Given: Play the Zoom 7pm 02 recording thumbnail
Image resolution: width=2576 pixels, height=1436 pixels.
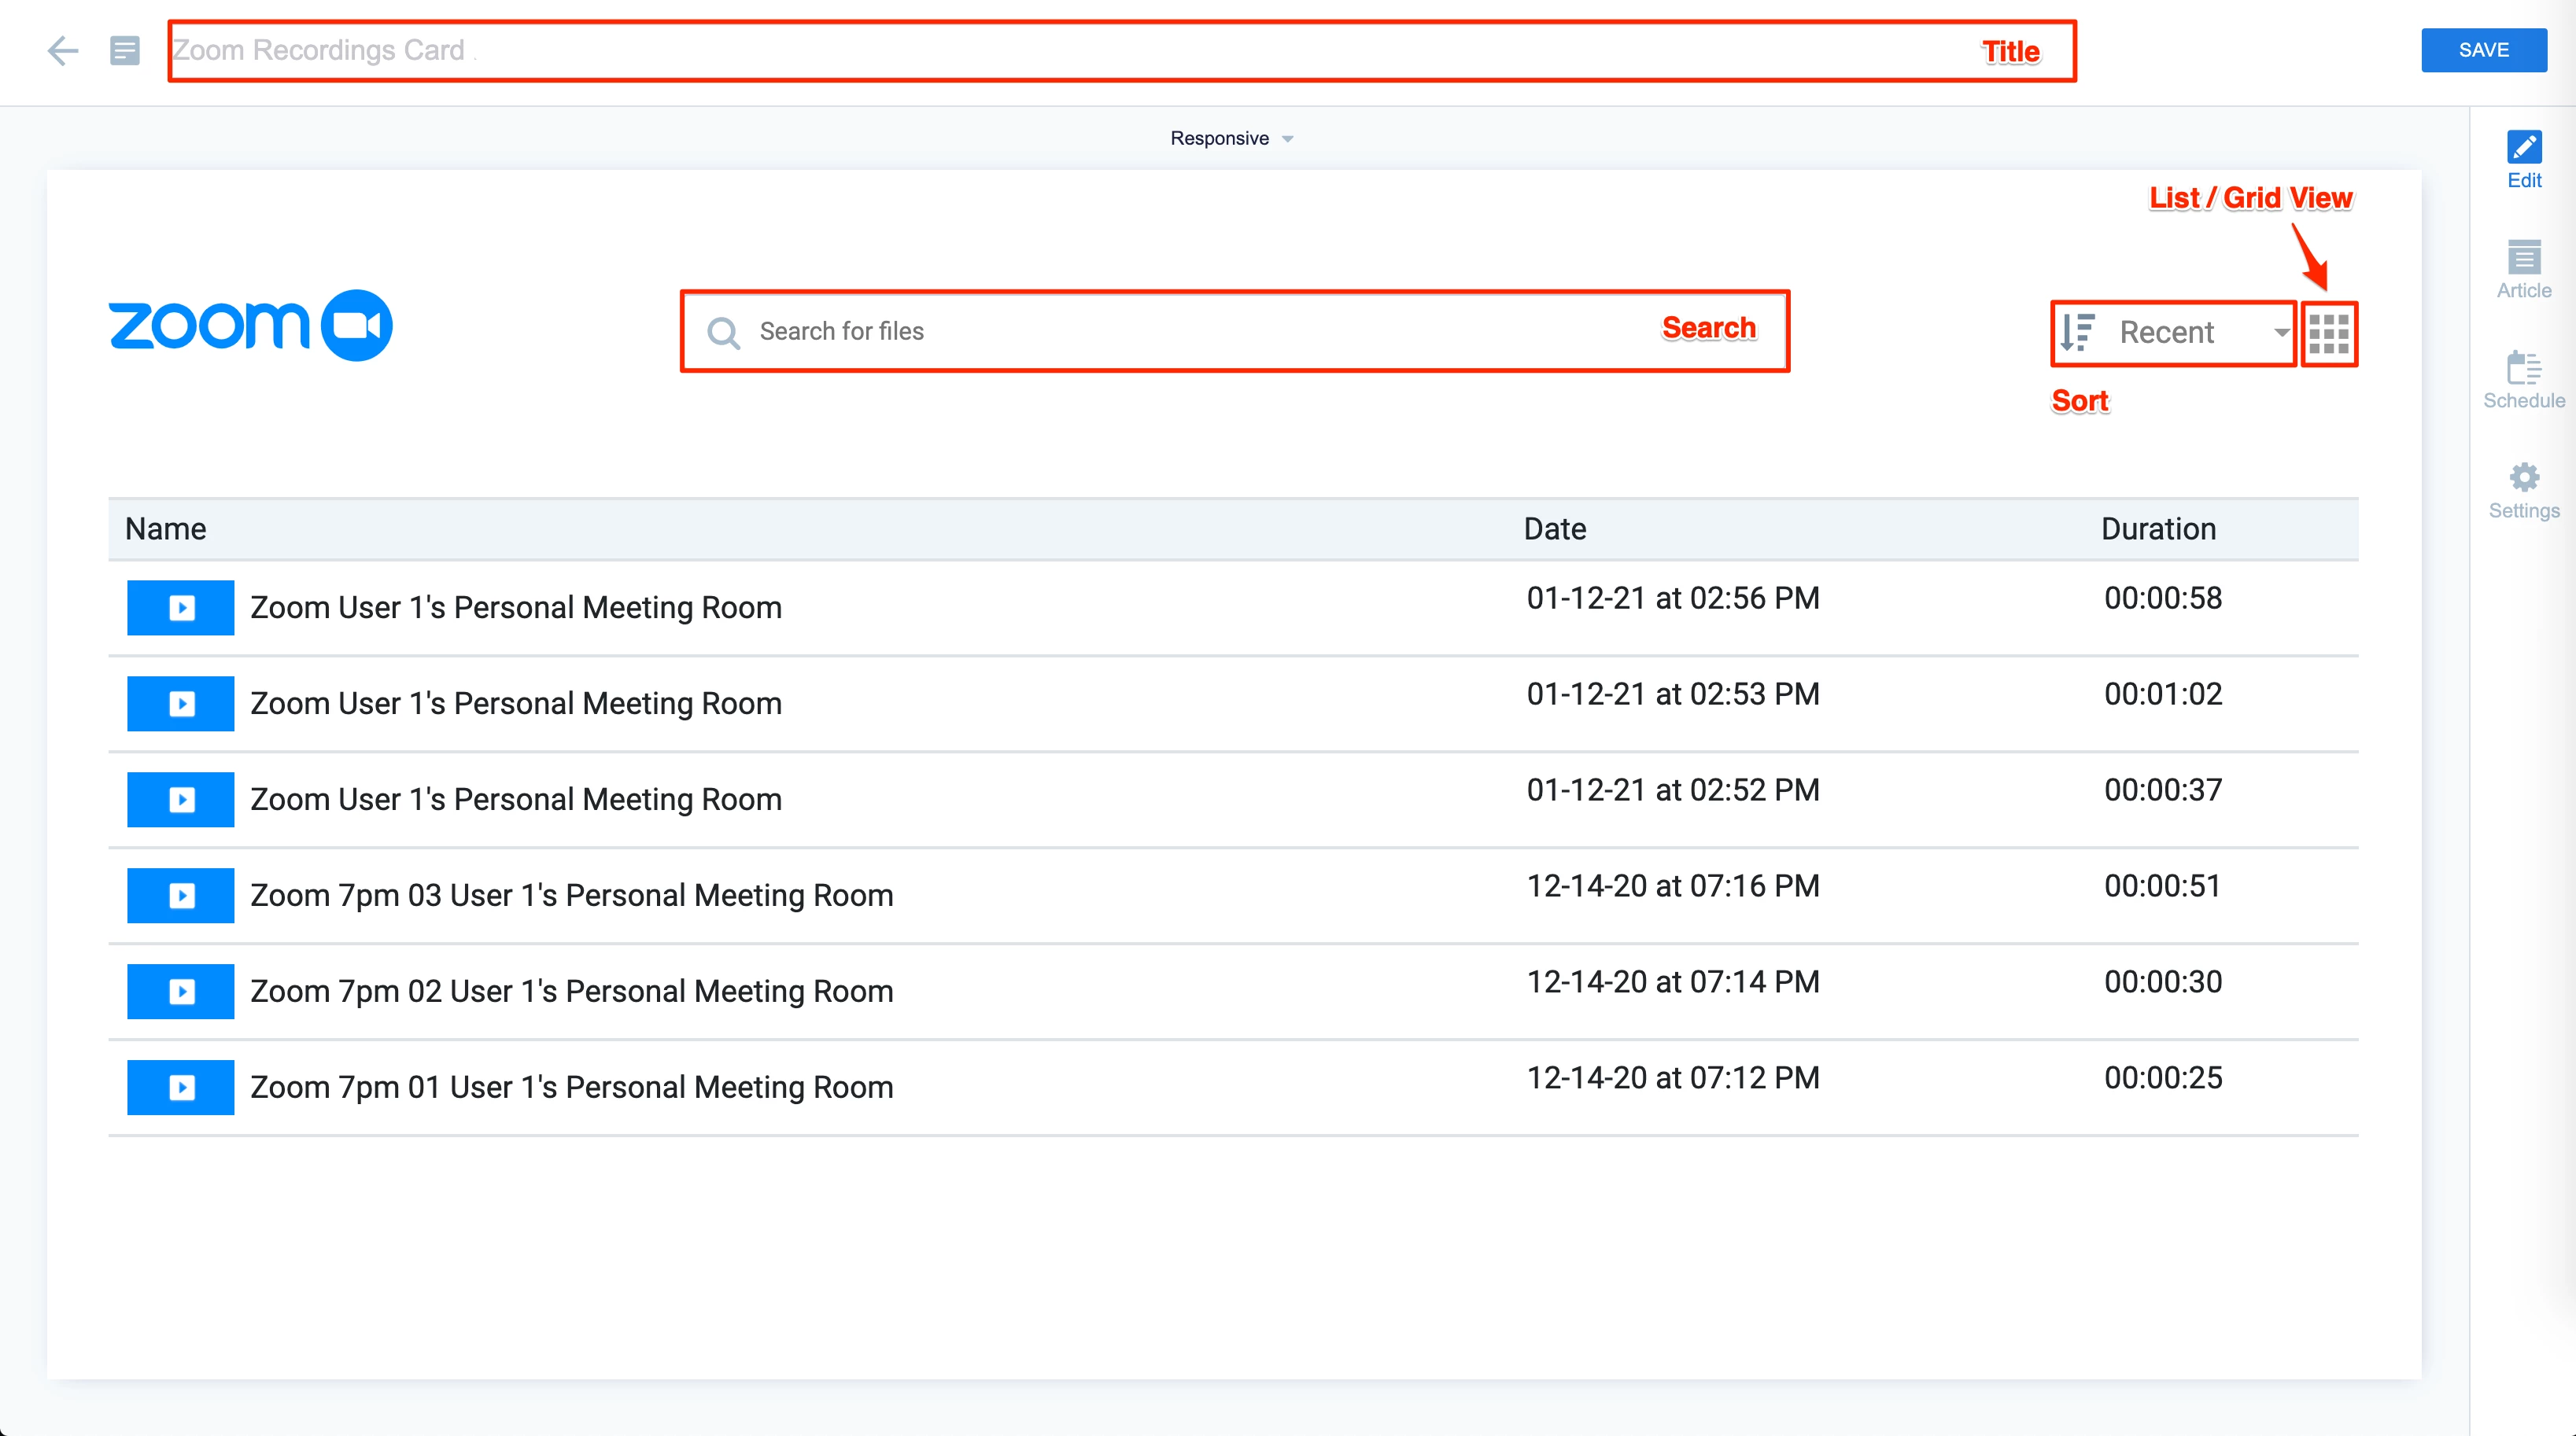Looking at the screenshot, I should pos(181,992).
